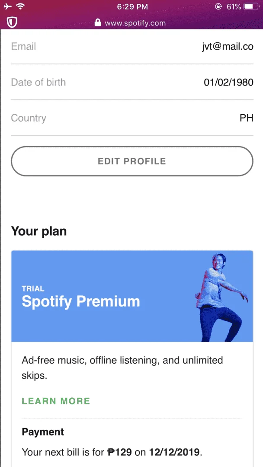Tap the Country PH value

click(246, 118)
